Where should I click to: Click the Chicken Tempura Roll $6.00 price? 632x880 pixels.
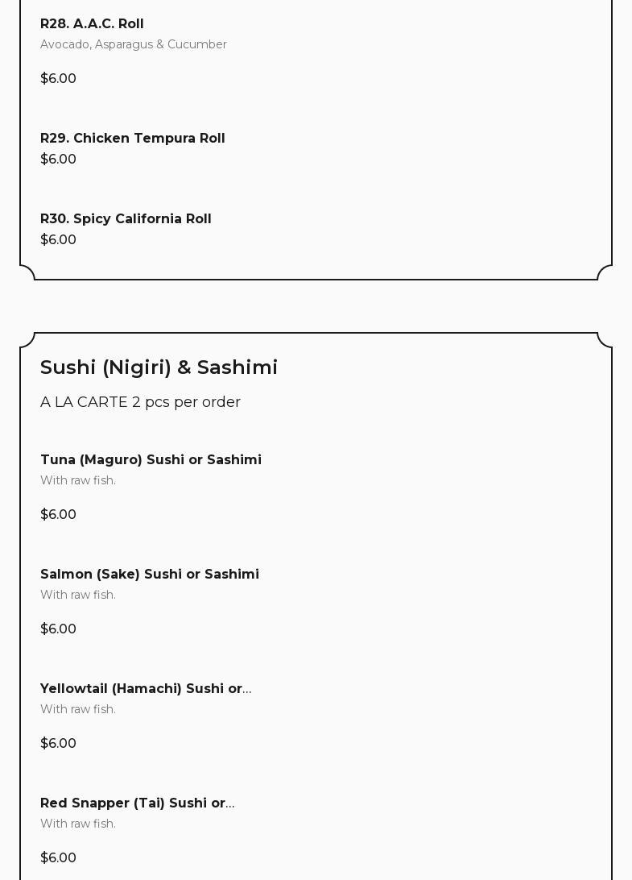pos(58,160)
